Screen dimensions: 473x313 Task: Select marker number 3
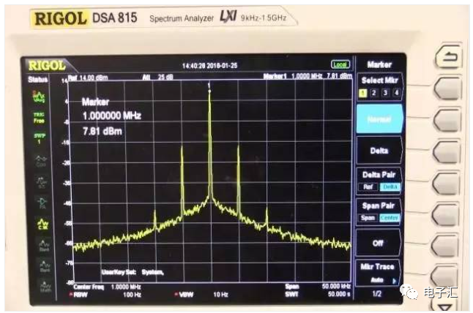[385, 93]
